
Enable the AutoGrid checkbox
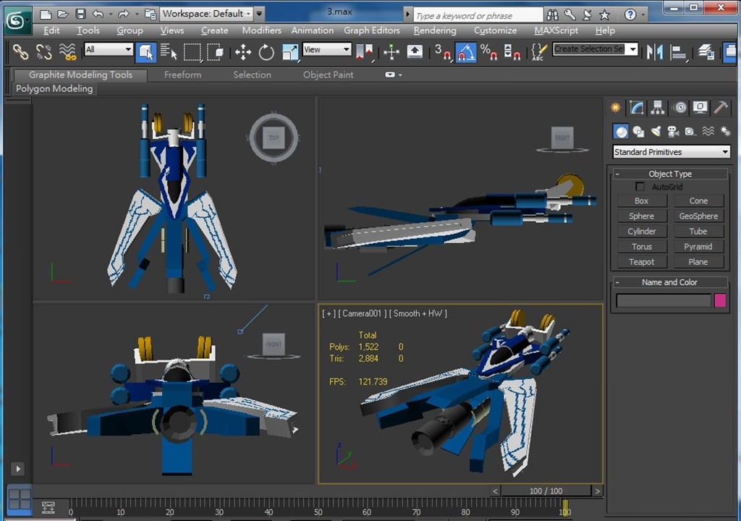coord(640,187)
